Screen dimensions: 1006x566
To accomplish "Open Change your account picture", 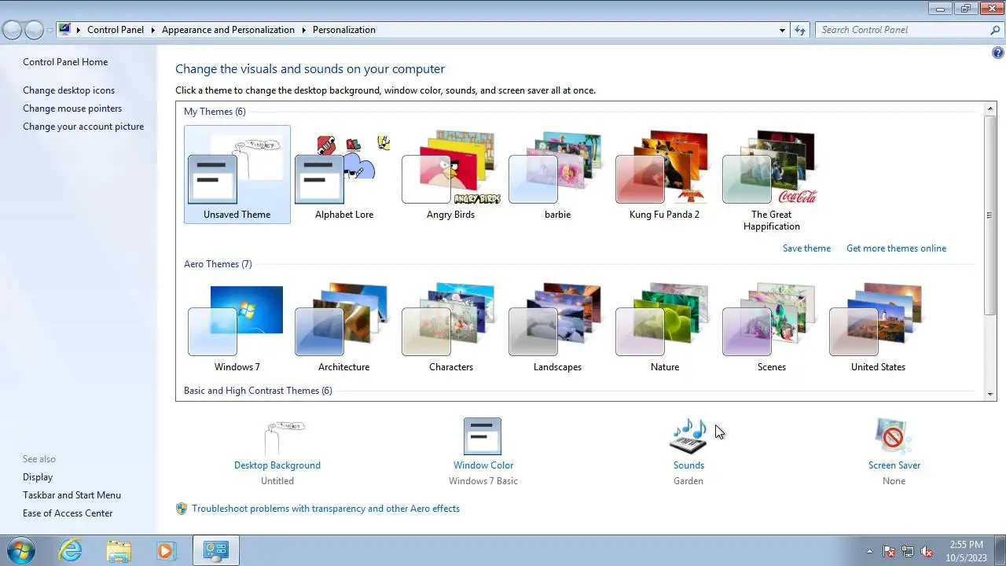I will [x=83, y=127].
